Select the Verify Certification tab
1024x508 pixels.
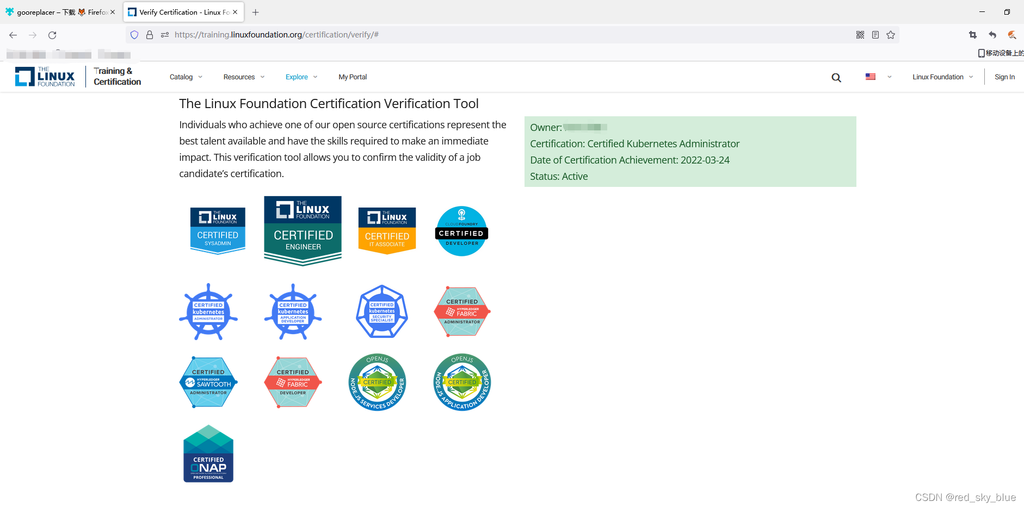(183, 12)
